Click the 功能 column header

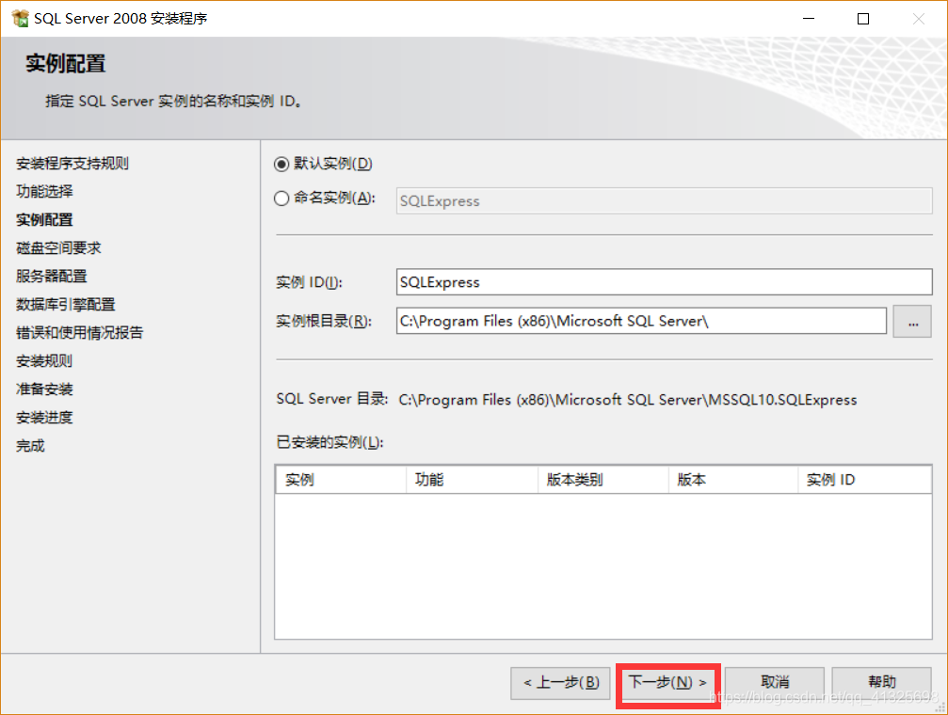click(473, 480)
